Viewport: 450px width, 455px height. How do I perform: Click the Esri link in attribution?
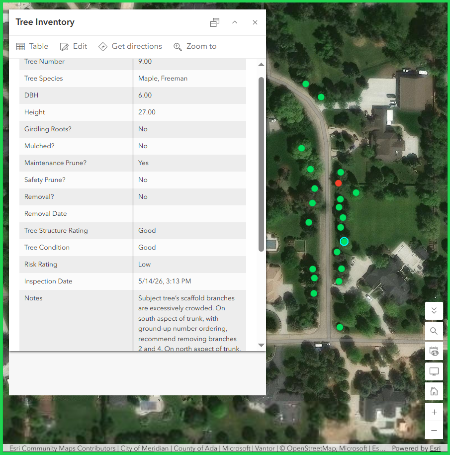tap(435, 449)
